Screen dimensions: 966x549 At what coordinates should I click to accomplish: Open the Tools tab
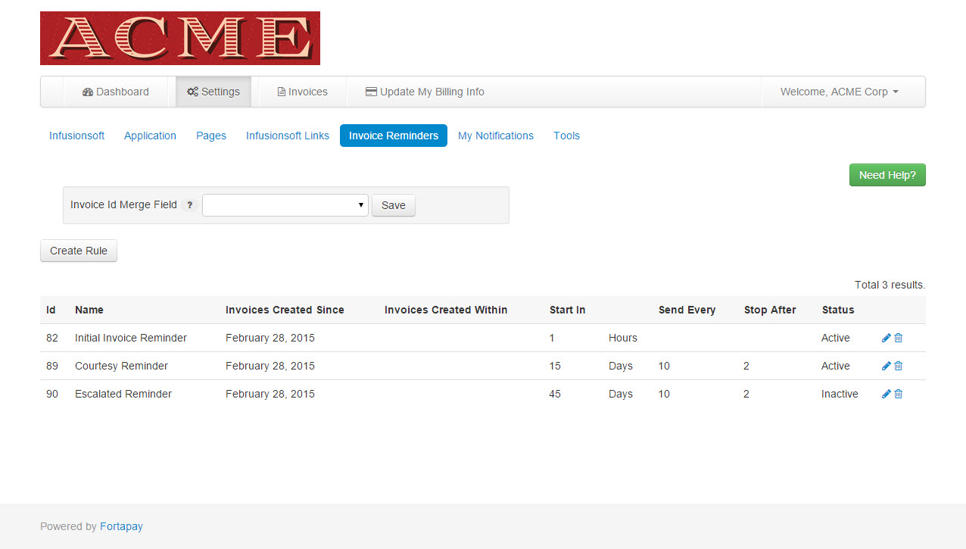point(566,136)
